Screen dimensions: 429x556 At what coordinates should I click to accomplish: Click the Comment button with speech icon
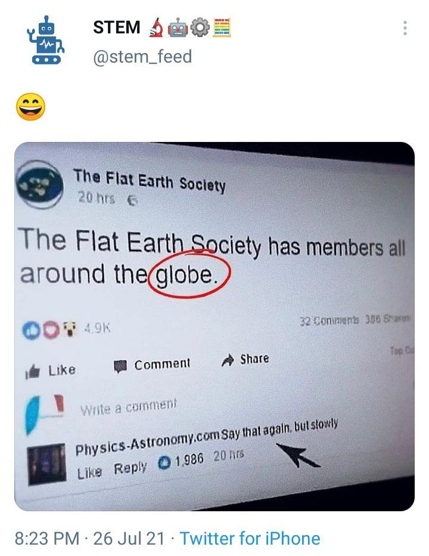151,365
